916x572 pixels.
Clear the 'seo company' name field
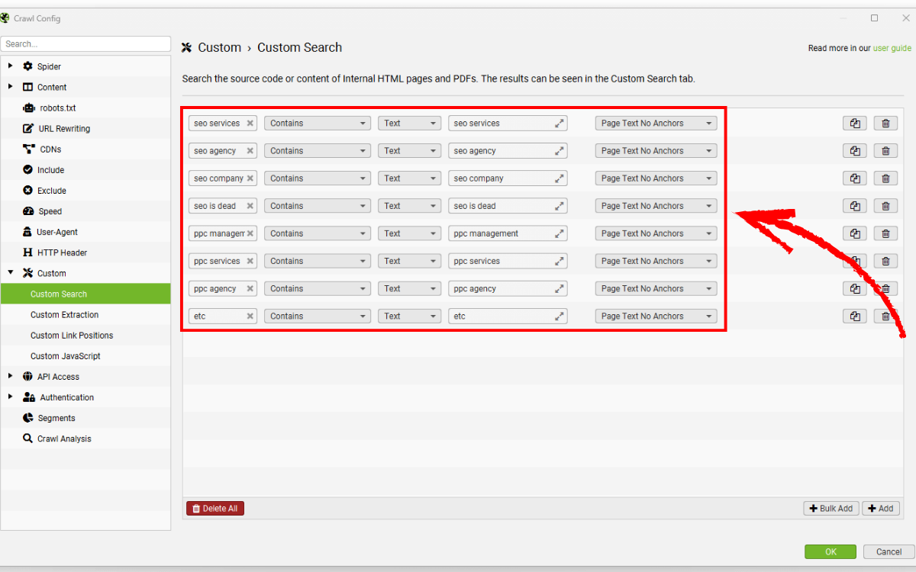(250, 178)
